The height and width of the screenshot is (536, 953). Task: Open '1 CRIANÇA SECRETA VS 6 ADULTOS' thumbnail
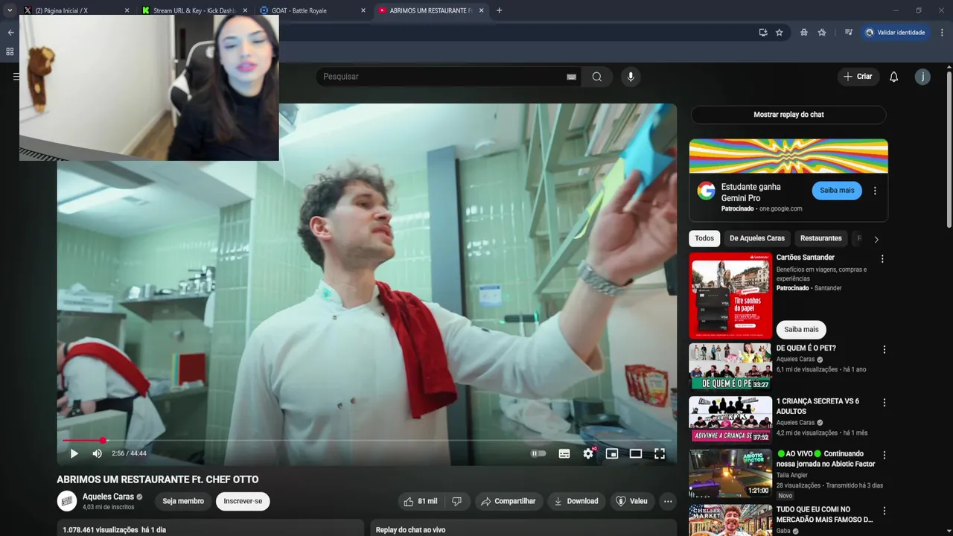point(730,419)
